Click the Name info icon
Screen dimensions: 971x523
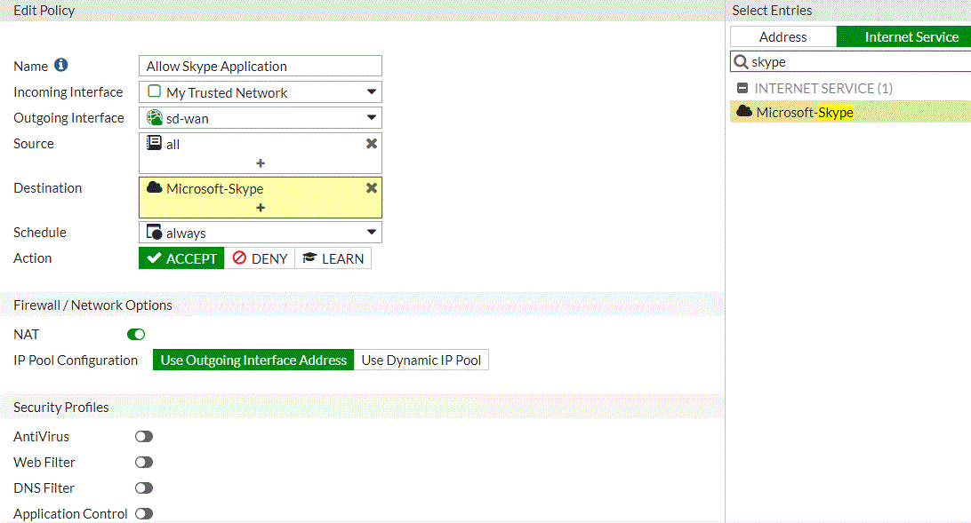pyautogui.click(x=60, y=65)
